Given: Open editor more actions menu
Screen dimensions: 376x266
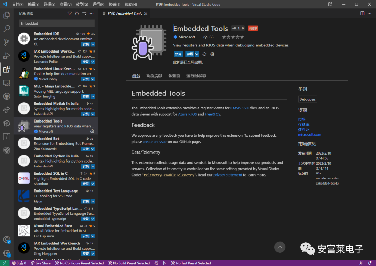Looking at the screenshot, I should pyautogui.click(x=369, y=14).
